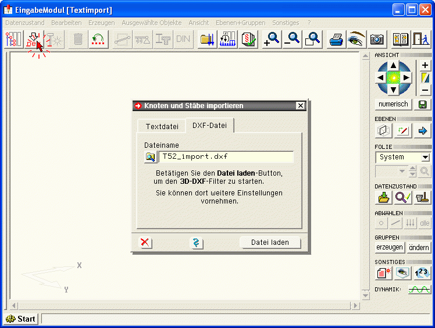Switch to the Textdatei tab
Image resolution: width=435 pixels, height=328 pixels.
(162, 126)
